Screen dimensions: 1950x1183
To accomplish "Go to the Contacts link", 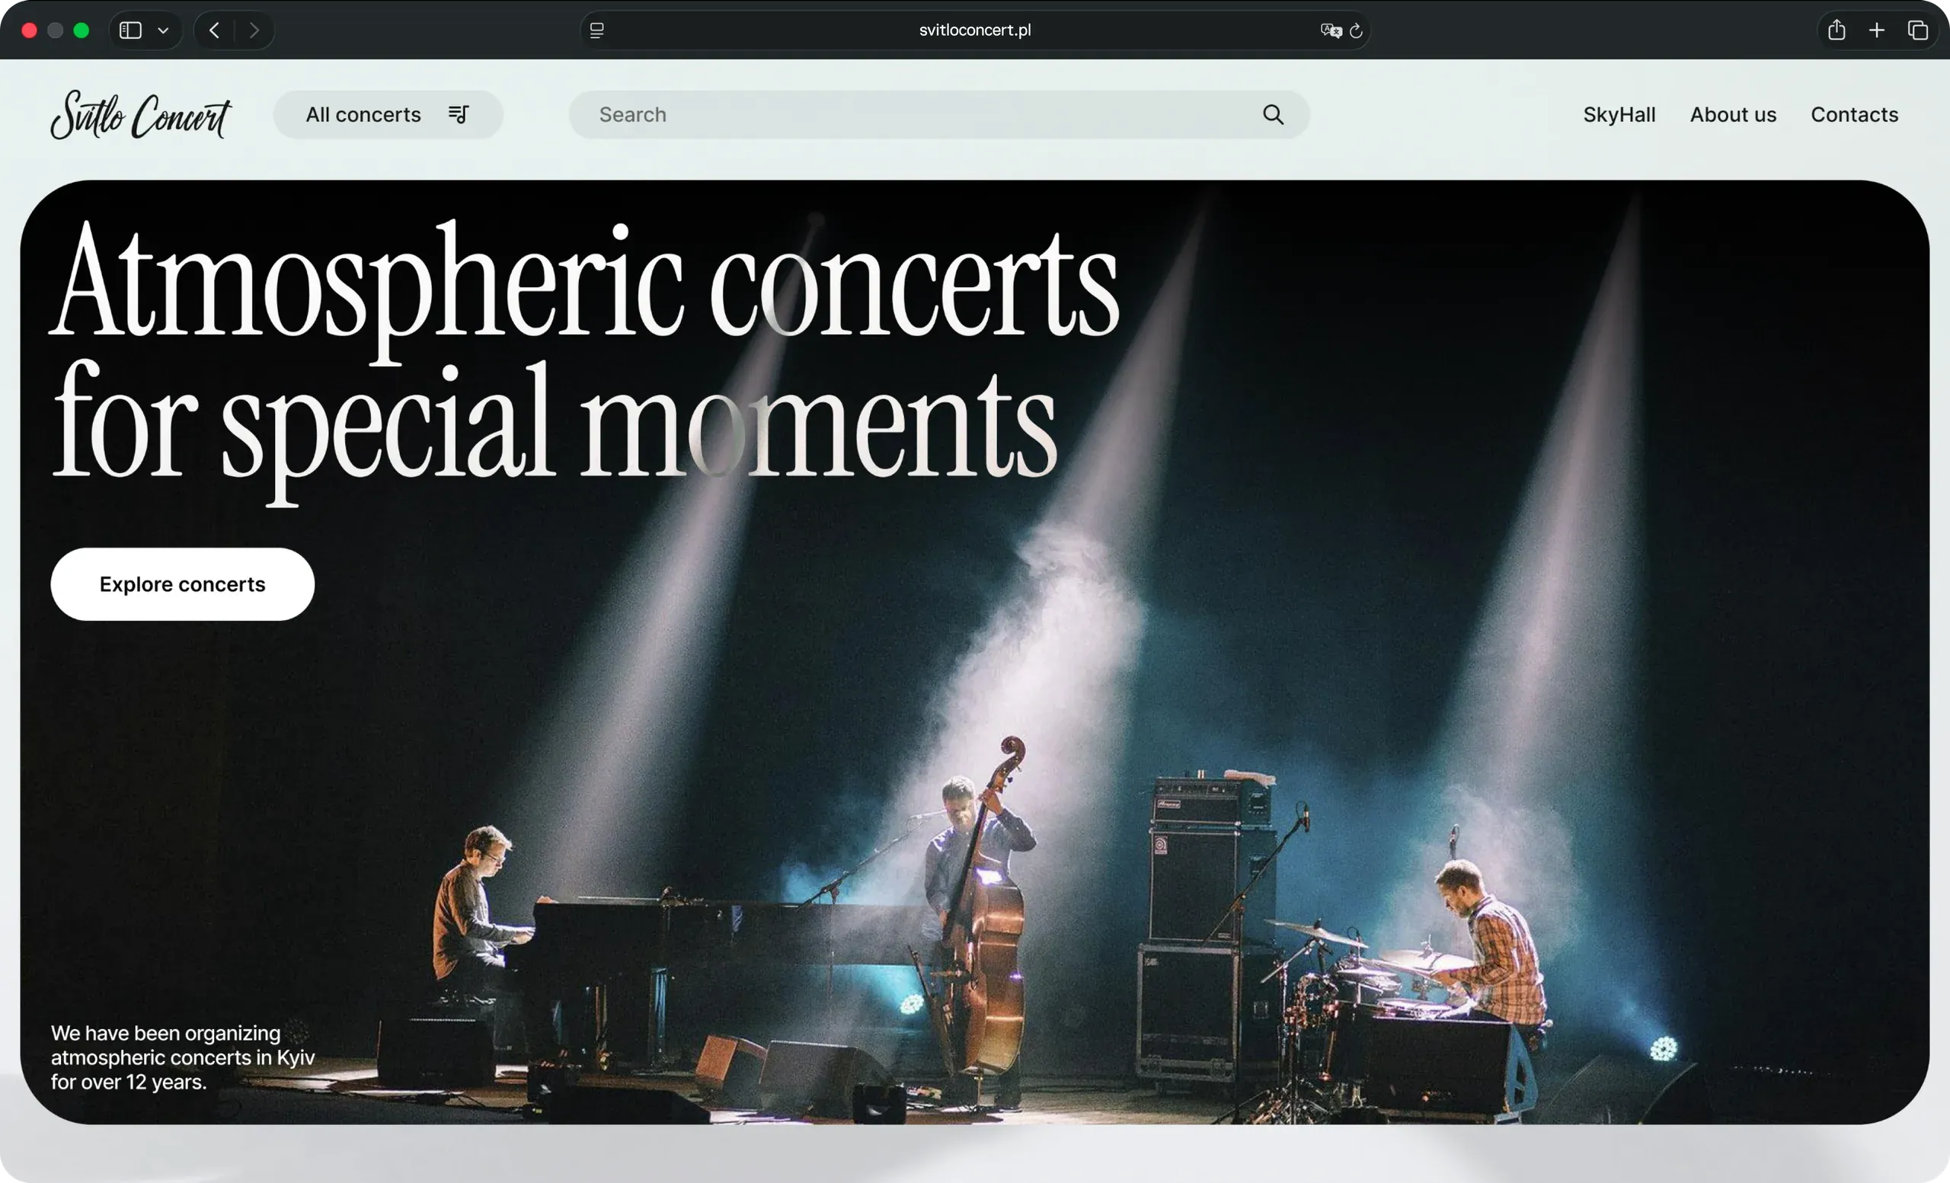I will pyautogui.click(x=1854, y=115).
